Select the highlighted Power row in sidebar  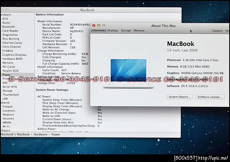point(18,74)
